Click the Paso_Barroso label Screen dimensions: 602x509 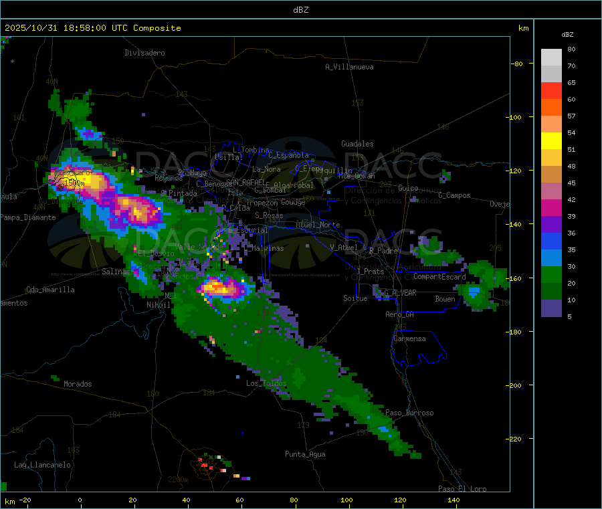coord(409,413)
